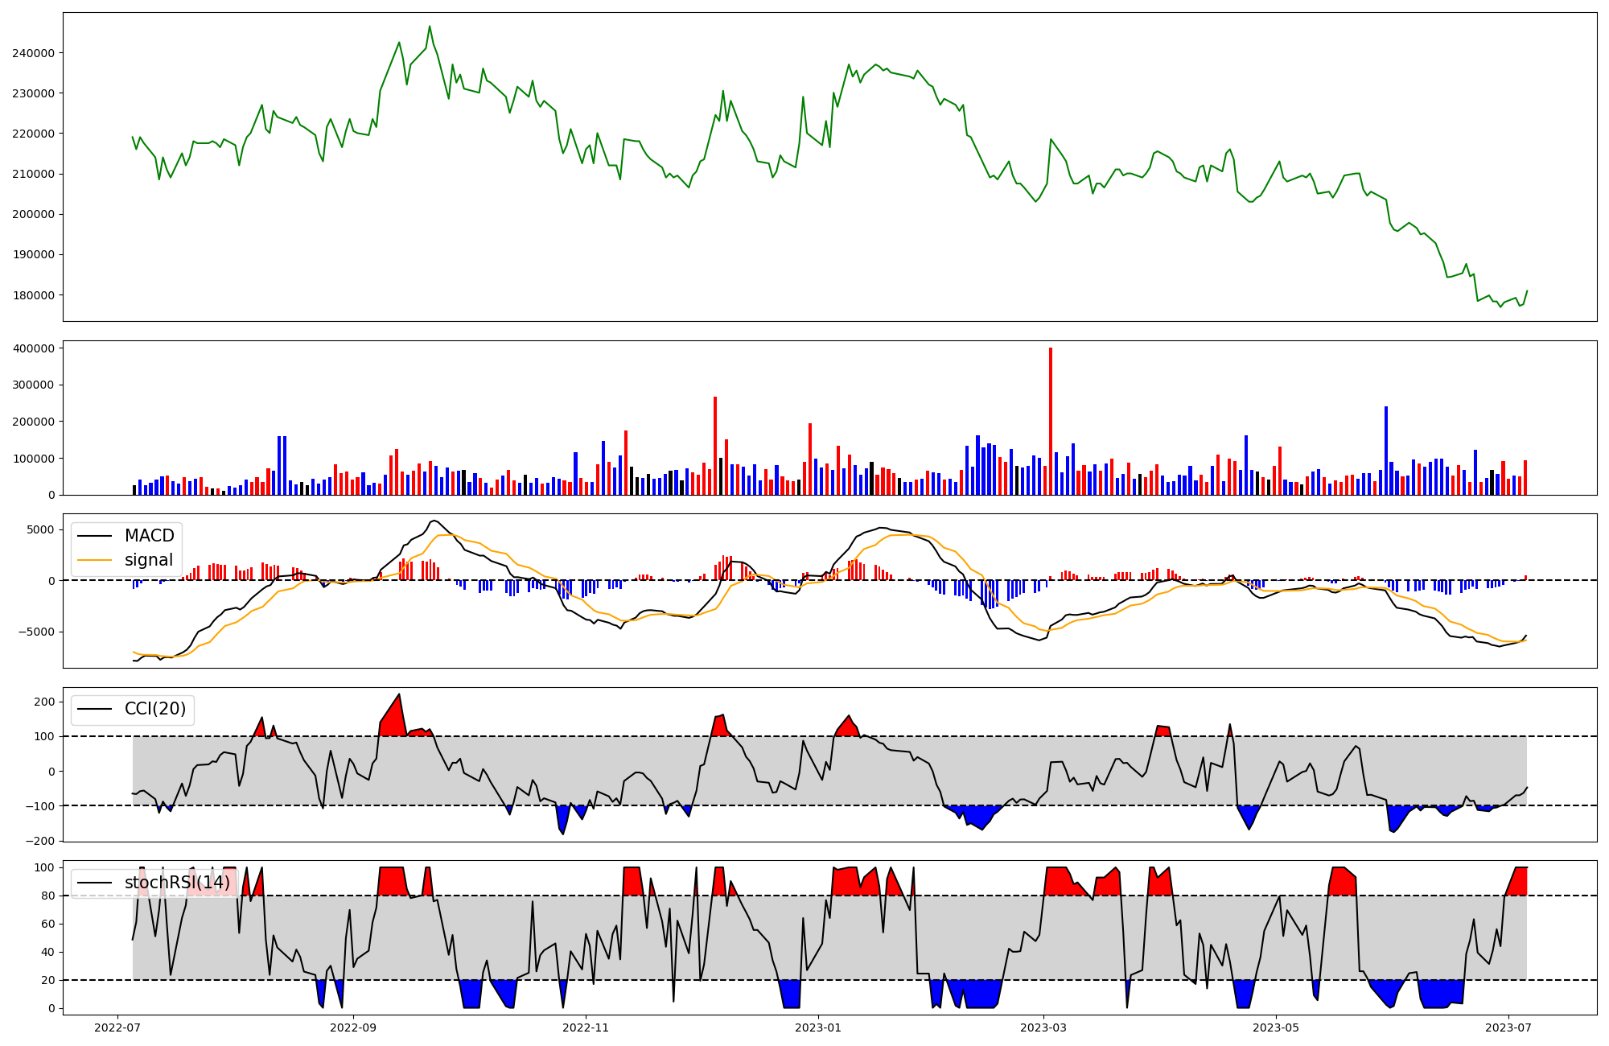Click the highest peak of the green price line

[430, 27]
